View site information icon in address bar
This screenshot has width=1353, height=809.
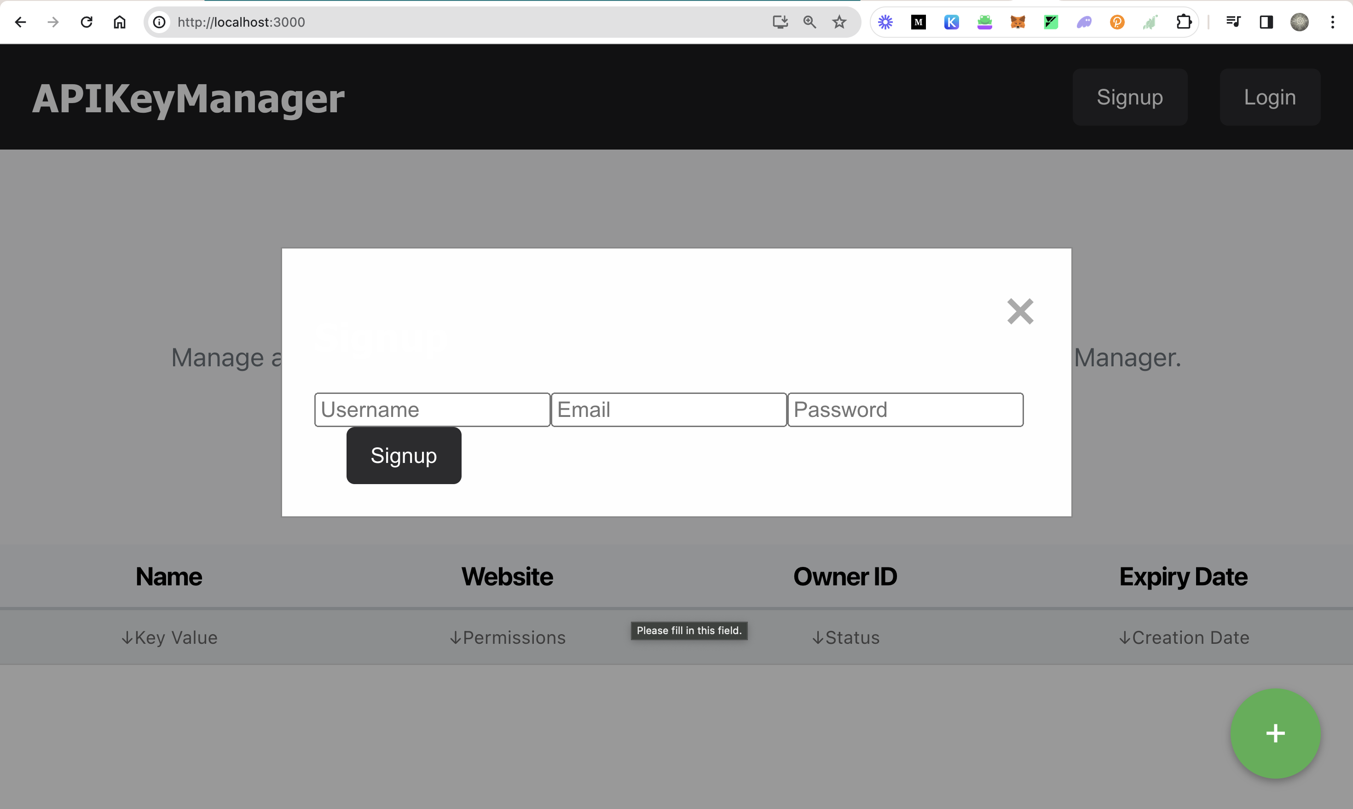[x=159, y=23]
